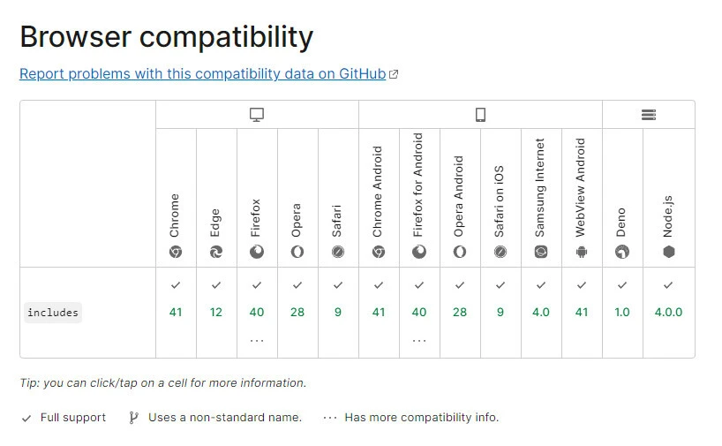Click the Firefox desktop browser icon

click(257, 252)
